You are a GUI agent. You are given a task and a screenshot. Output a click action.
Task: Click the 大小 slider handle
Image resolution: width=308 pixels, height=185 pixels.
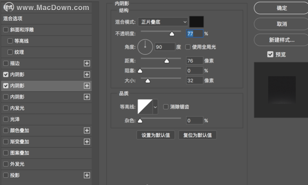coord(148,80)
